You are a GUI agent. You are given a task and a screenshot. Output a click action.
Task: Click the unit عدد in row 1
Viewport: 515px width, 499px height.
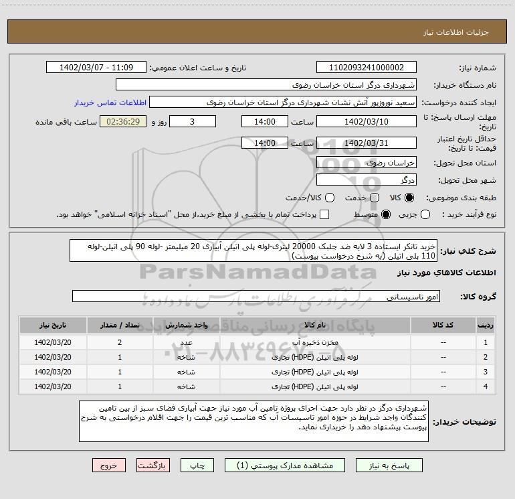click(x=186, y=342)
